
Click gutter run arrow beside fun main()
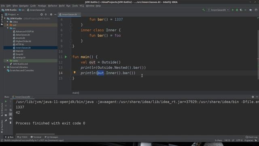click(66, 57)
